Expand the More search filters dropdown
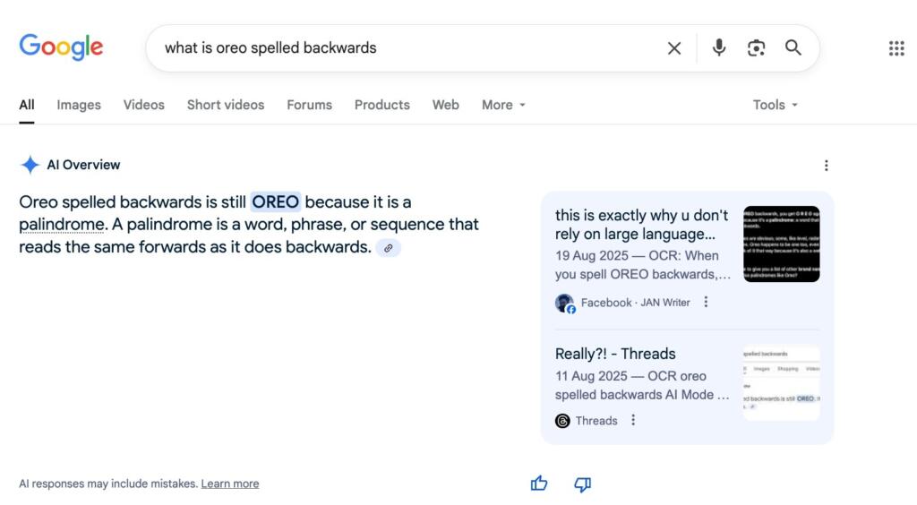Screen dimensions: 917x505 point(503,105)
